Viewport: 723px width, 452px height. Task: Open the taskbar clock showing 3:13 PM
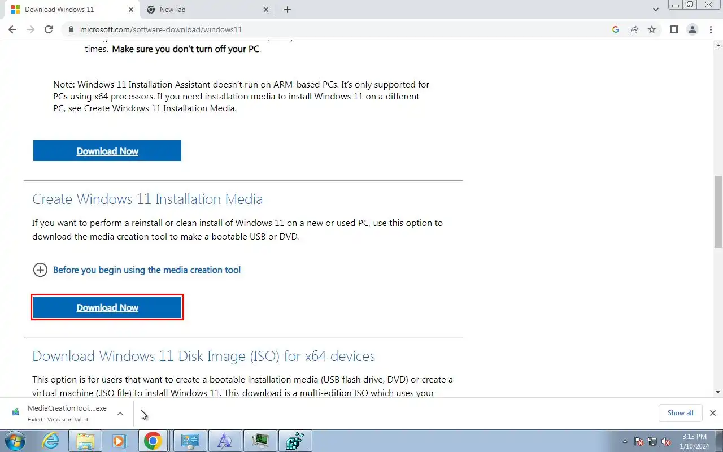694,441
